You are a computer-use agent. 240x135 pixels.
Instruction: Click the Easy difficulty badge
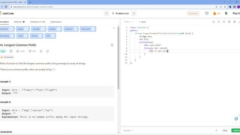click(3, 51)
